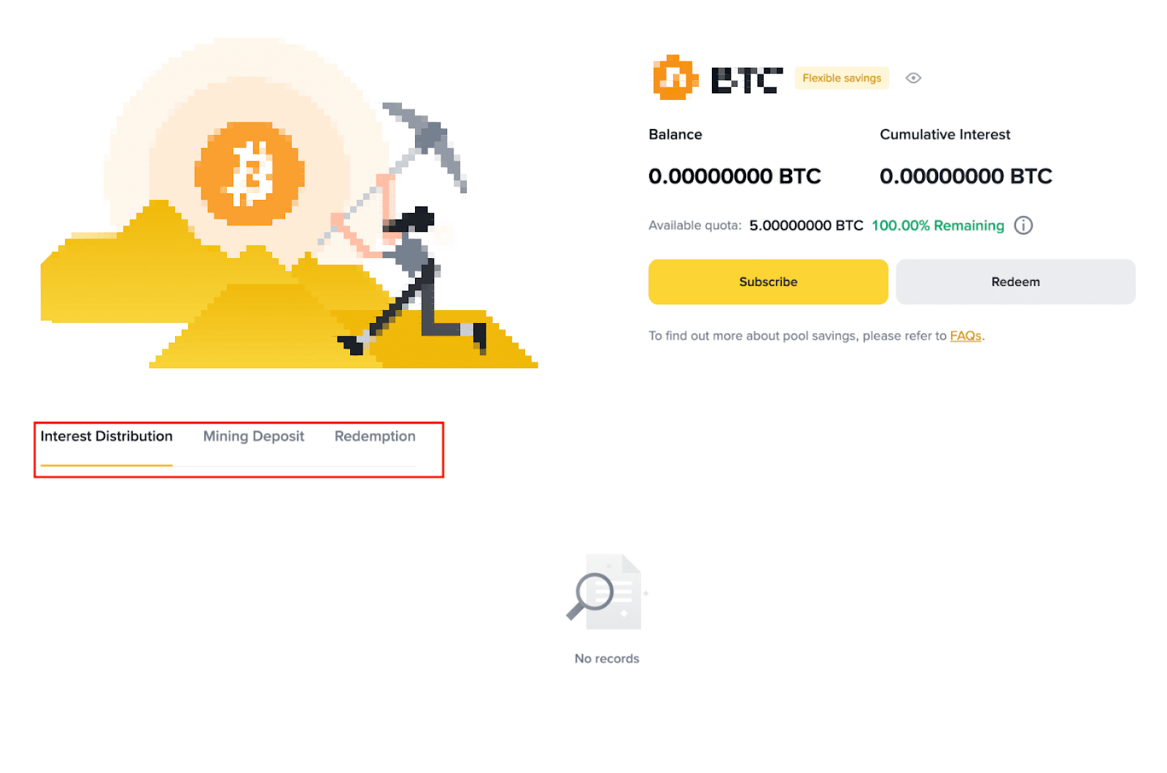The height and width of the screenshot is (773, 1167).
Task: Click the Balance amount 0.00000000 BTC
Action: [x=734, y=176]
